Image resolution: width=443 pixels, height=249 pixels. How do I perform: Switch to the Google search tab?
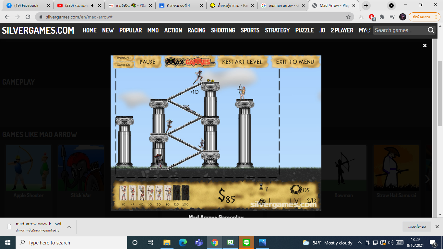click(283, 6)
